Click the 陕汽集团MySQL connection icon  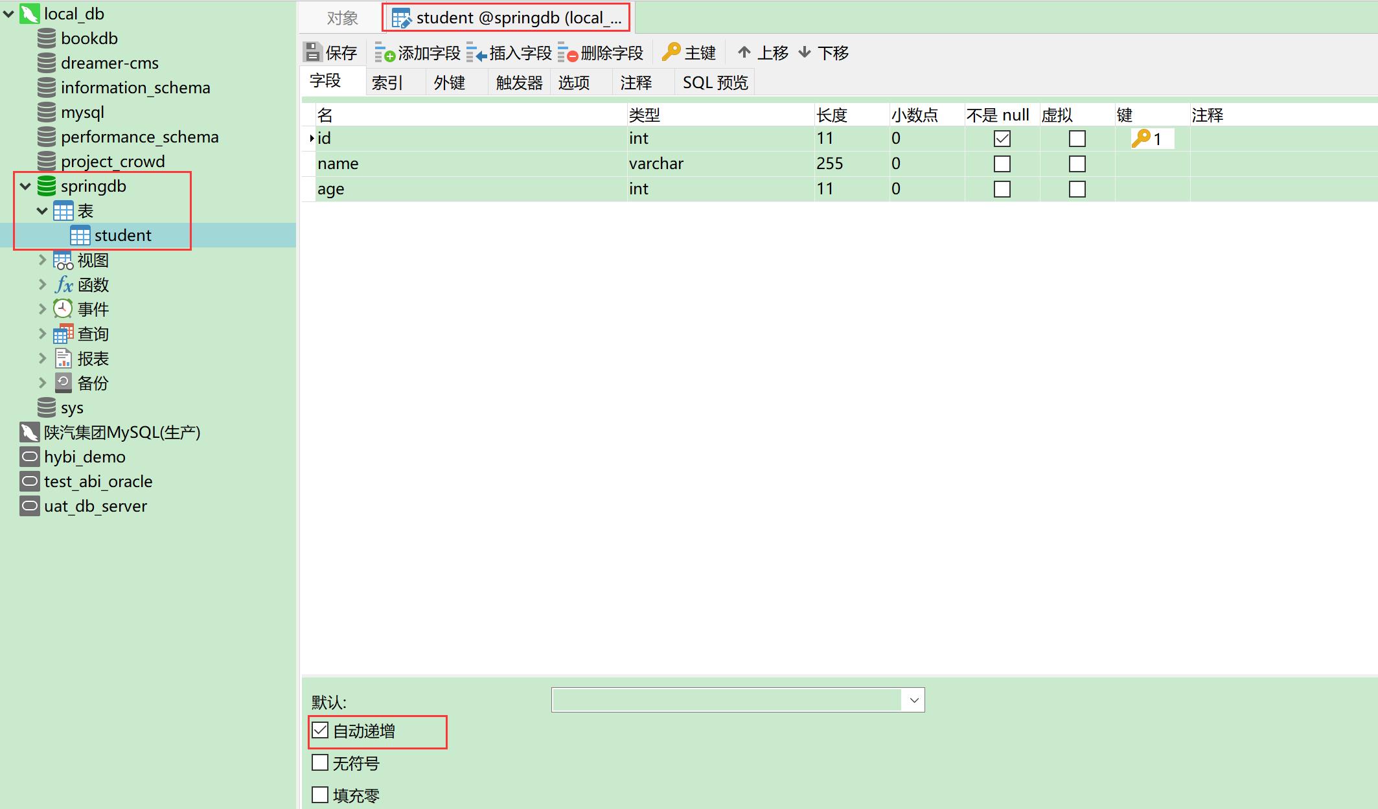[30, 432]
